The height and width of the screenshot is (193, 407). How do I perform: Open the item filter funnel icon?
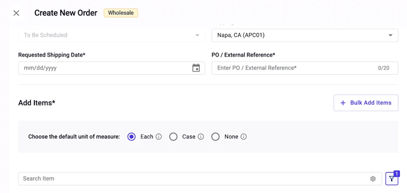click(x=392, y=179)
